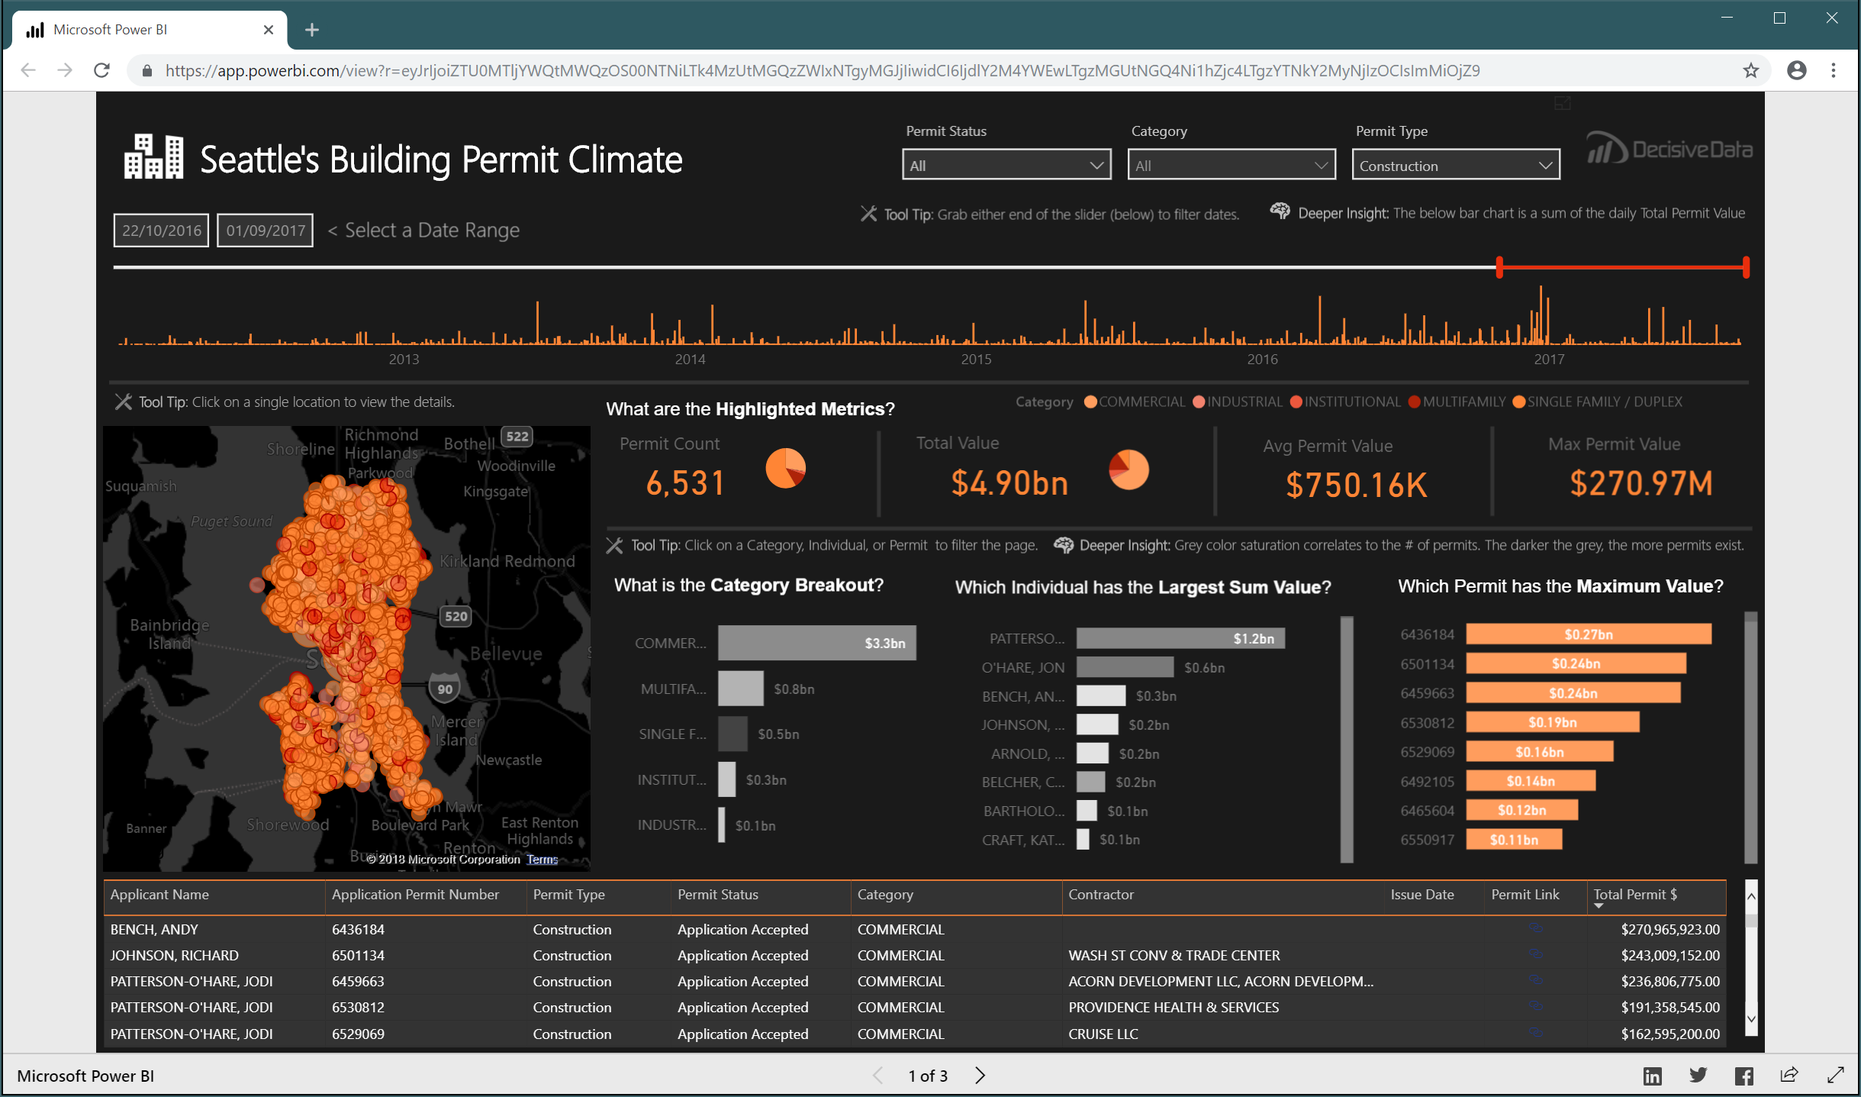Share report on LinkedIn icon
The image size is (1861, 1097).
(x=1653, y=1076)
